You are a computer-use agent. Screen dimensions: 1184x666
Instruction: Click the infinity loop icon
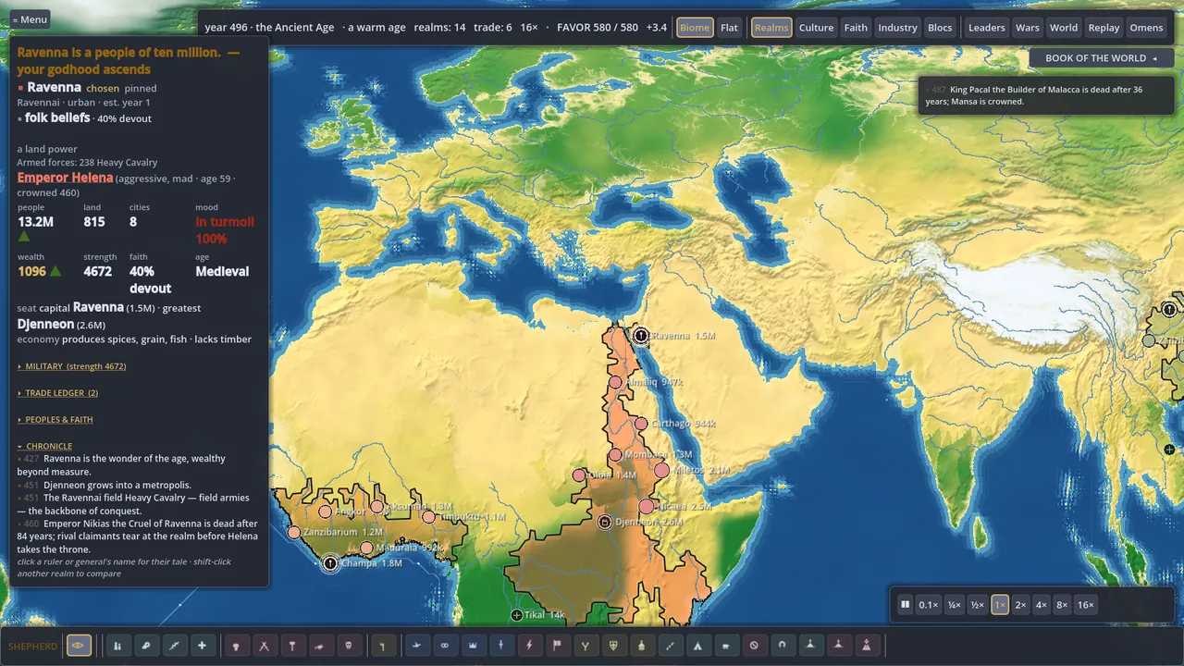445,646
